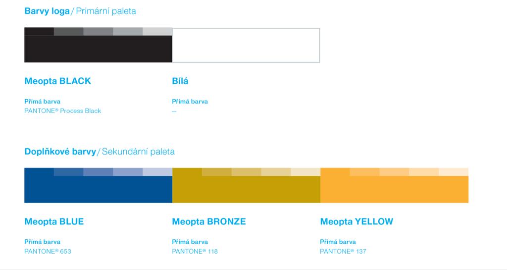
Task: Select the large white color block
Action: [x=246, y=45]
